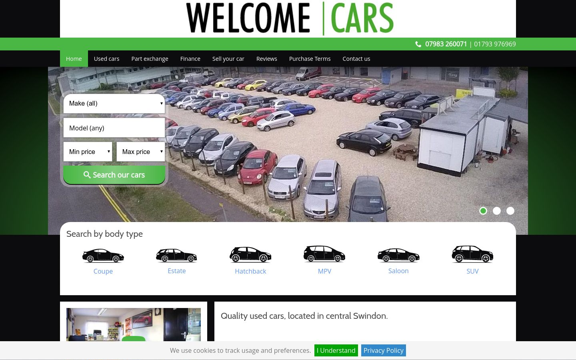576x360 pixels.
Task: Open the Model (any) selector
Action: 114,128
